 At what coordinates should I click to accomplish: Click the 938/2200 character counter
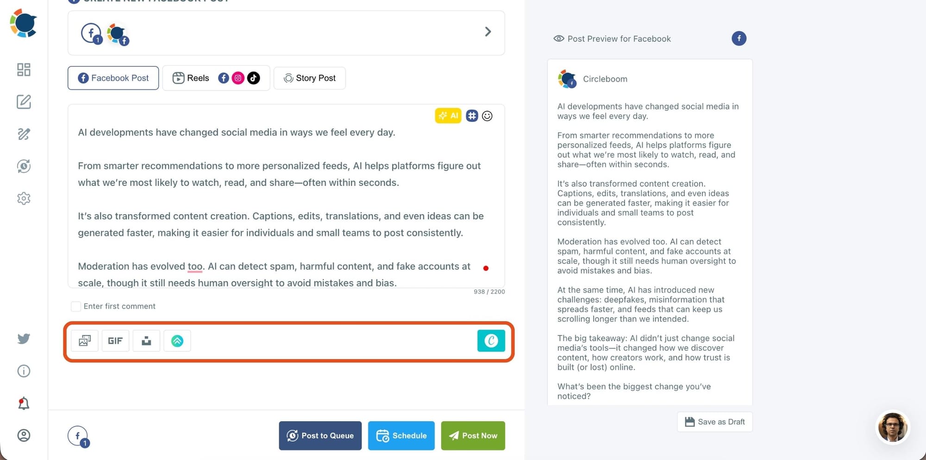[489, 291]
